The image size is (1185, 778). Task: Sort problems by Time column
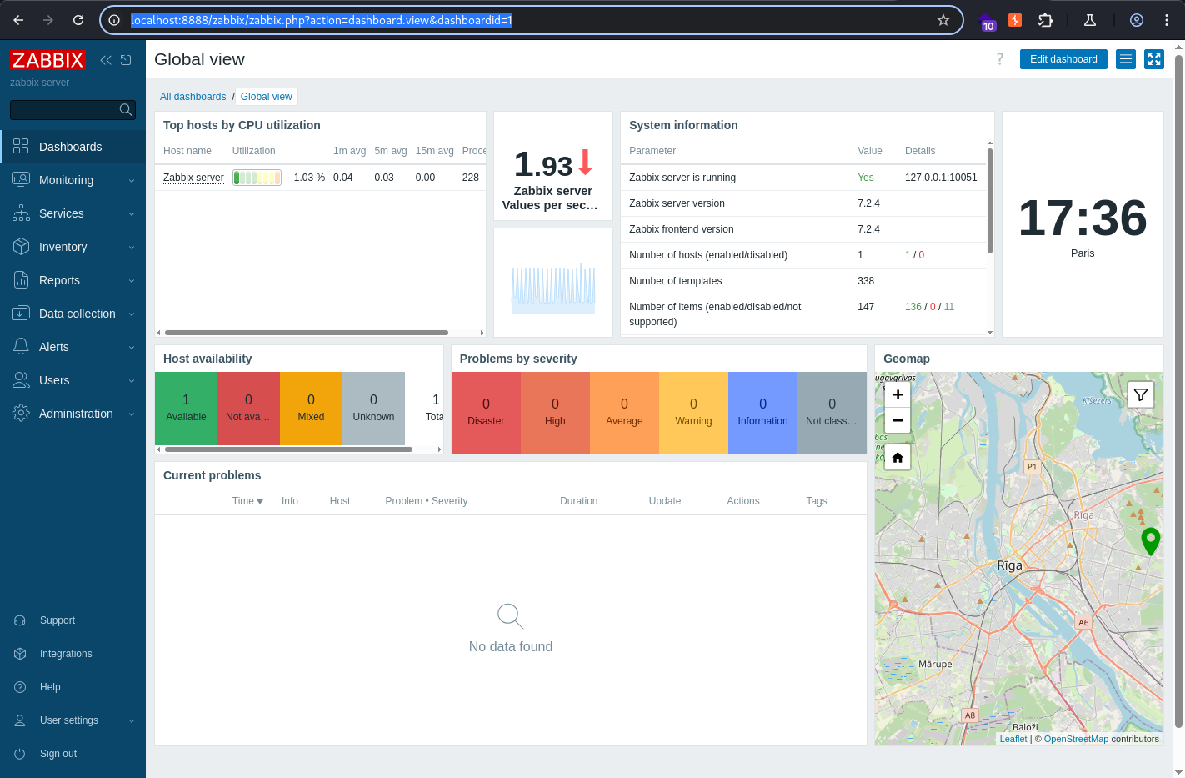coord(247,501)
